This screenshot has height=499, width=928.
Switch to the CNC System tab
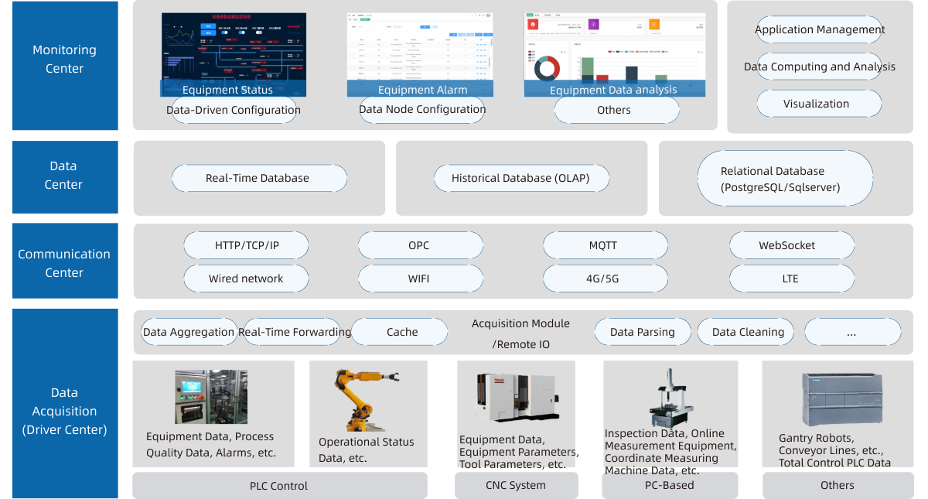pyautogui.click(x=516, y=485)
